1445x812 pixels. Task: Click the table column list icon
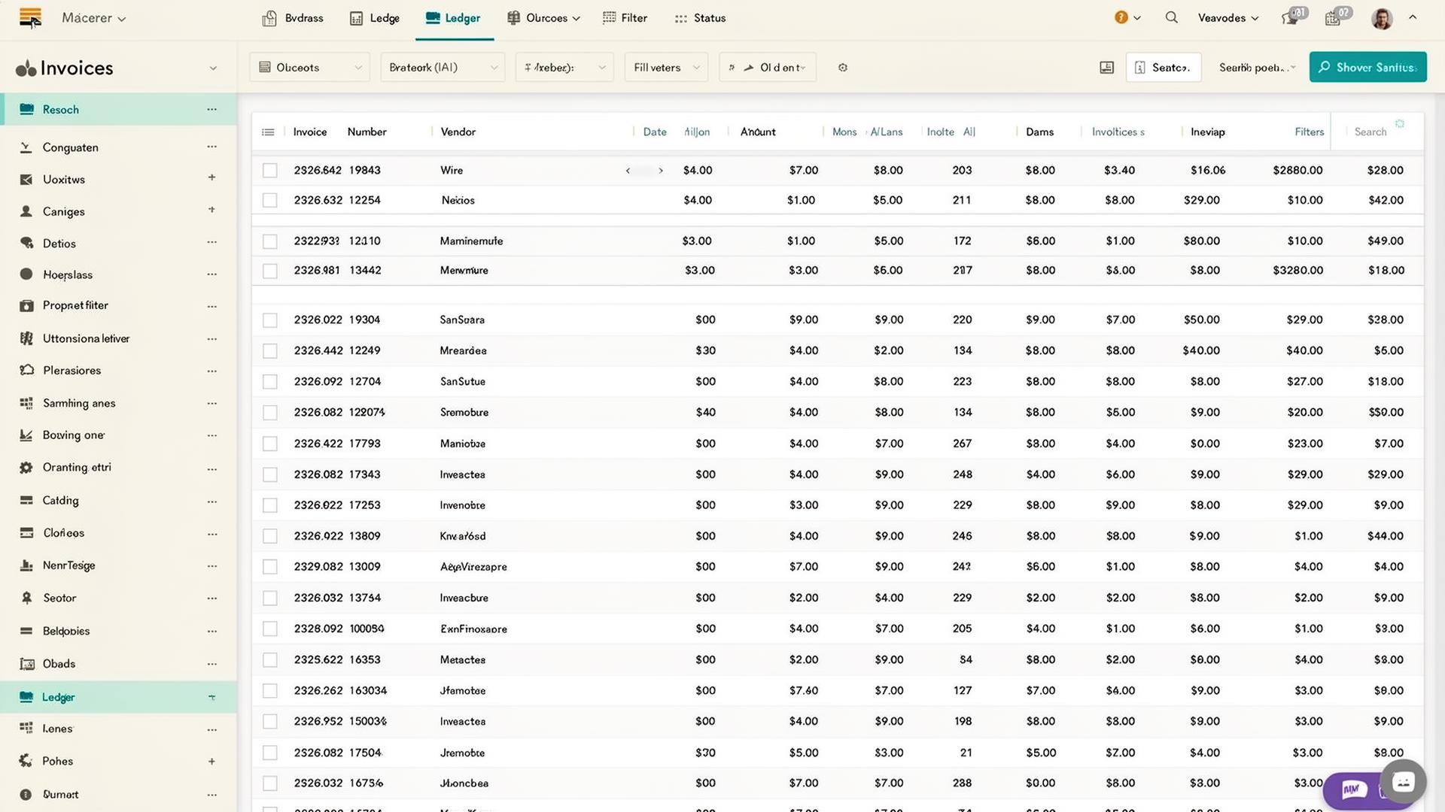(x=268, y=132)
